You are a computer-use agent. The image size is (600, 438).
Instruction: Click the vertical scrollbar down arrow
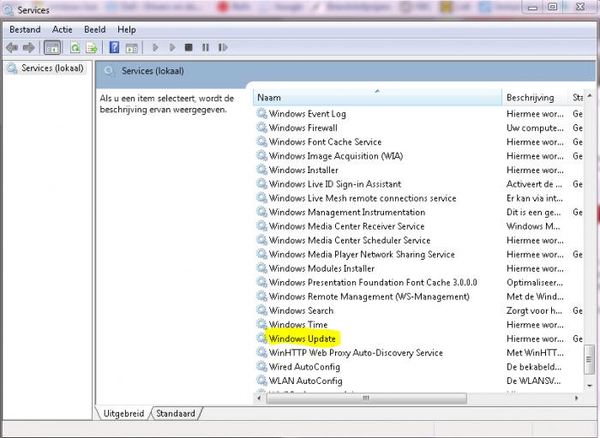point(590,386)
